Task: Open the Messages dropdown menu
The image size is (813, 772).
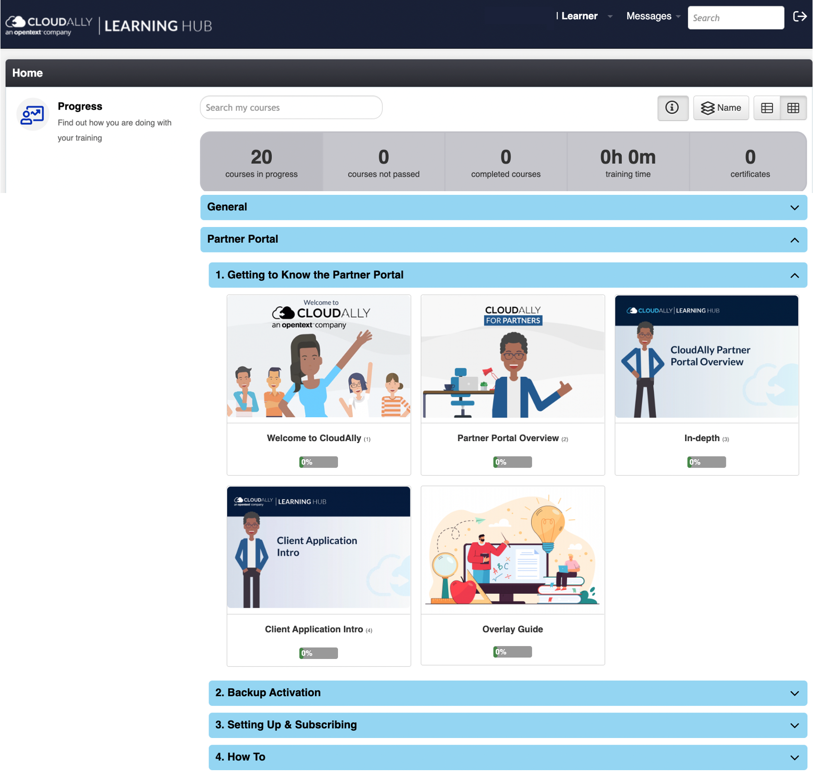Action: 653,16
